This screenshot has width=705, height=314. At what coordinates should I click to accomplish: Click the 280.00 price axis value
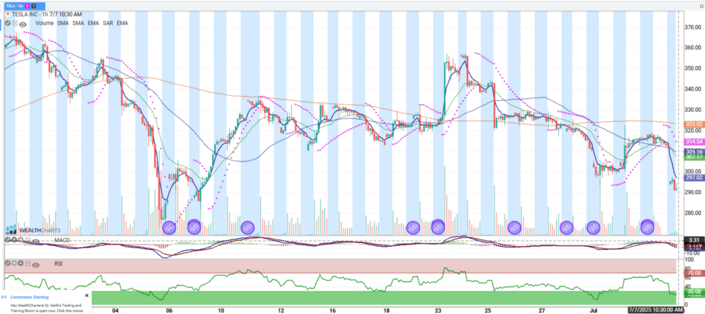(693, 213)
